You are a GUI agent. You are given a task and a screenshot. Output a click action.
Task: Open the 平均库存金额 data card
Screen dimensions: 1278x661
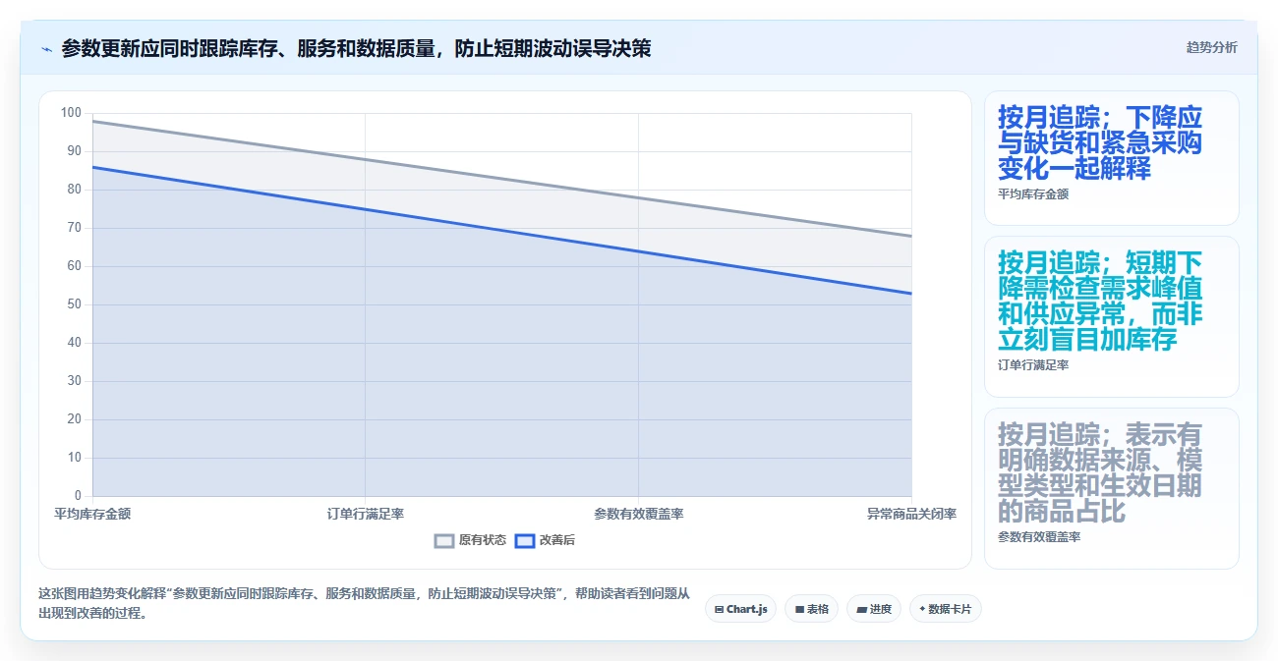(1112, 158)
